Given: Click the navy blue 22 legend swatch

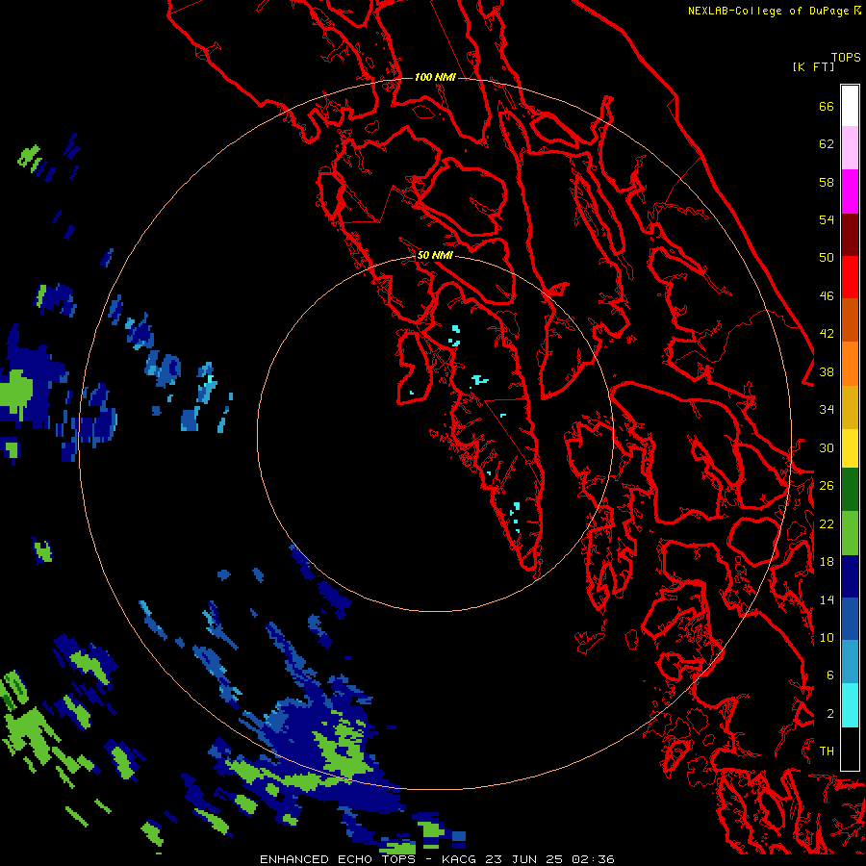Looking at the screenshot, I should 850,576.
